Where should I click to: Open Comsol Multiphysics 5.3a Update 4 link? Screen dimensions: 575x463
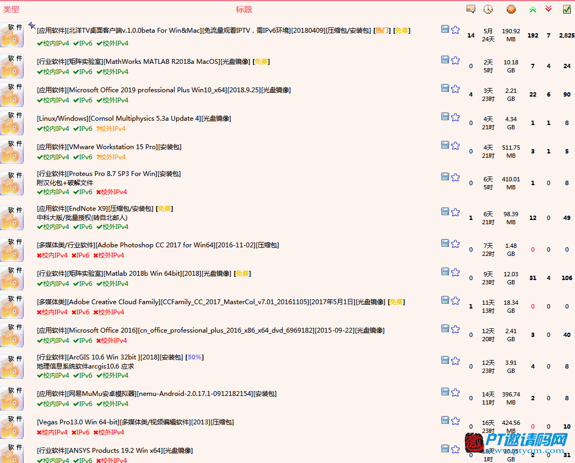pyautogui.click(x=134, y=119)
